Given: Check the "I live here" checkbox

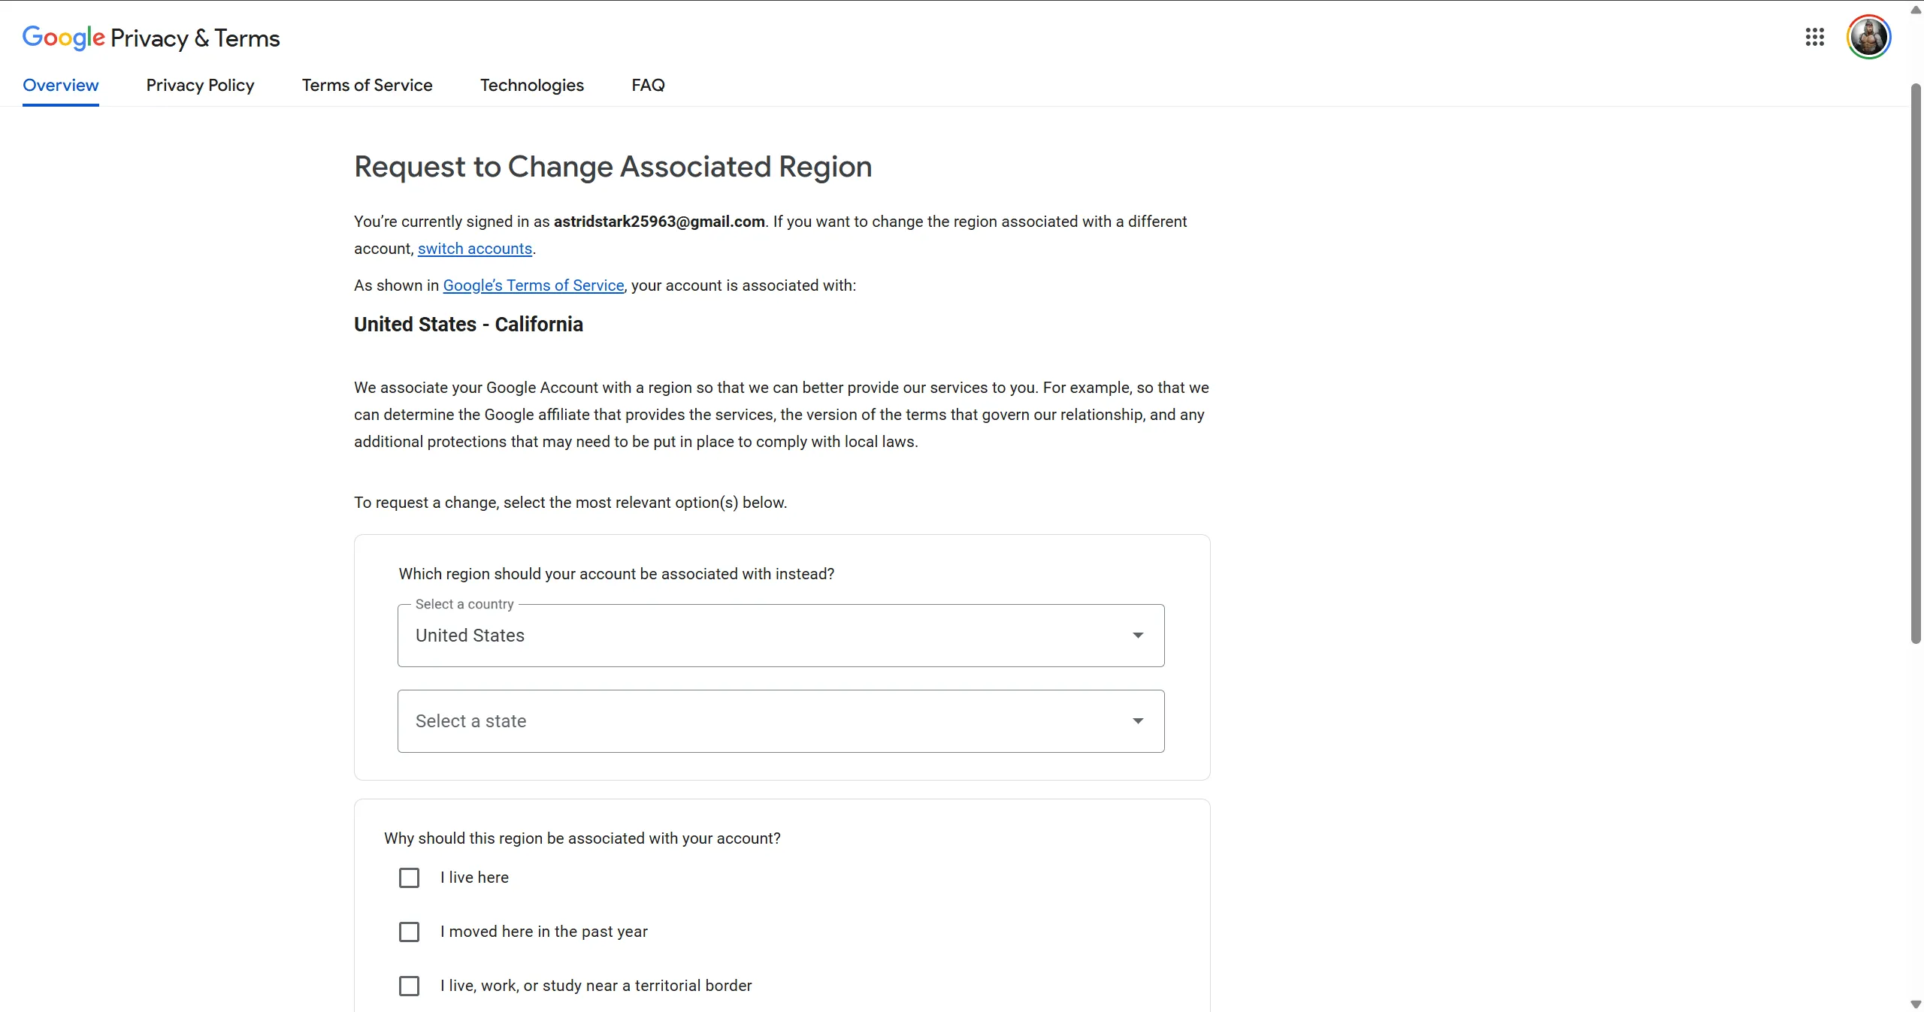Looking at the screenshot, I should point(409,878).
